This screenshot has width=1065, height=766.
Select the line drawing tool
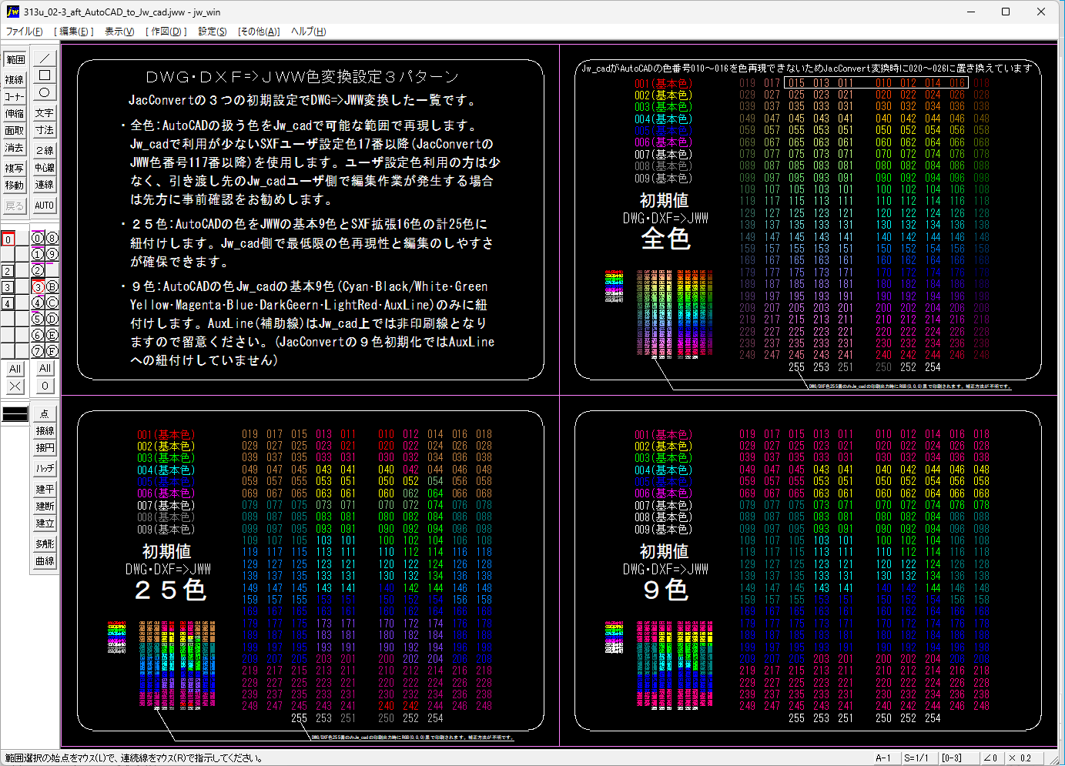(45, 59)
